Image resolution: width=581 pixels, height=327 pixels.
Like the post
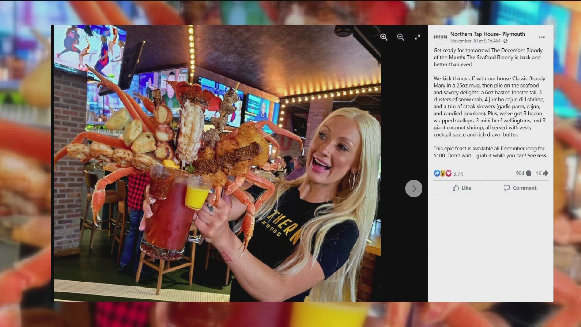(x=462, y=188)
